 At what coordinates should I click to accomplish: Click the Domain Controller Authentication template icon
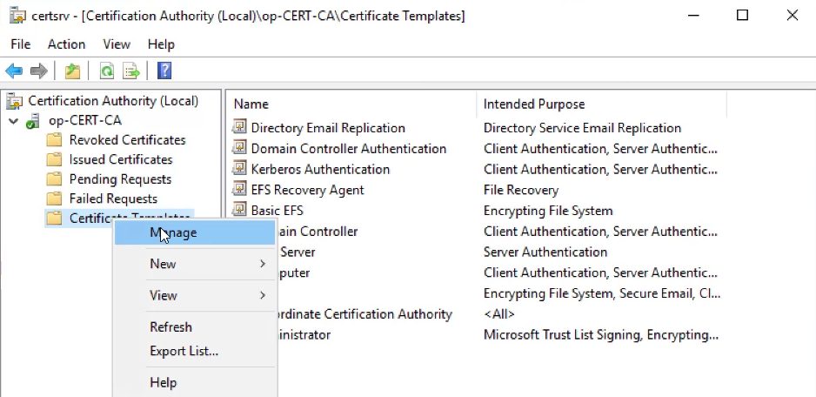click(239, 149)
